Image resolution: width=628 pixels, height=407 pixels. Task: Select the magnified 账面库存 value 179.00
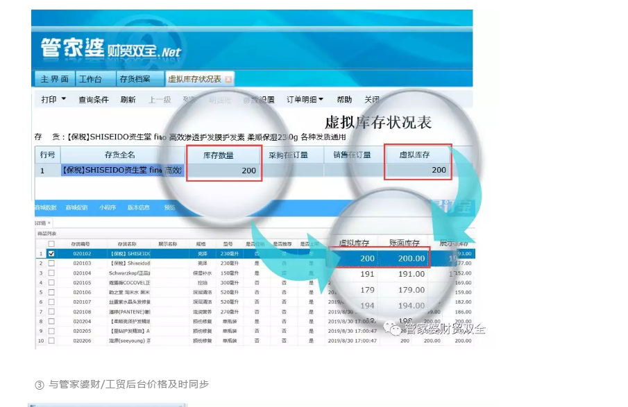pos(411,290)
